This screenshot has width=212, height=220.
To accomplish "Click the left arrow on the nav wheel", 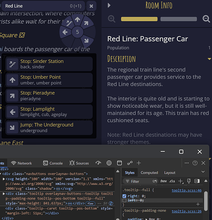I will tap(65, 32).
